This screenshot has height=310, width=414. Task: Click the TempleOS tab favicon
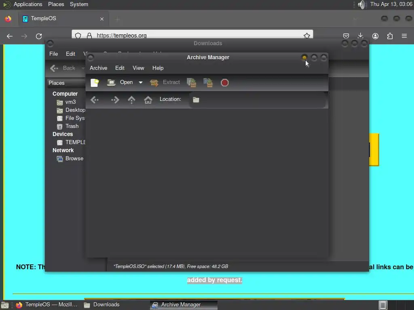[x=25, y=19]
